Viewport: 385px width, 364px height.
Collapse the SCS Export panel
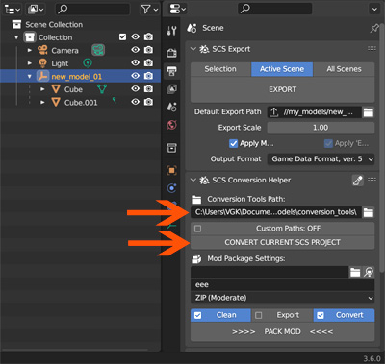(x=193, y=49)
